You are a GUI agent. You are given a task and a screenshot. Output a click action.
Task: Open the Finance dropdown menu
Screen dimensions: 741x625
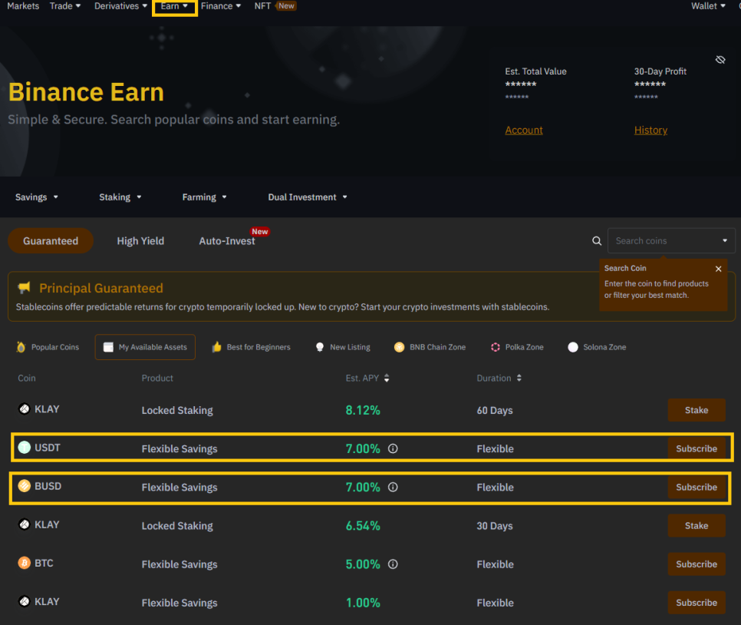coord(221,6)
